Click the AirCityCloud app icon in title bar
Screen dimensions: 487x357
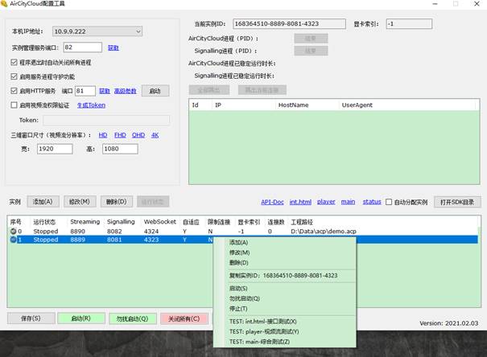[x=4, y=4]
